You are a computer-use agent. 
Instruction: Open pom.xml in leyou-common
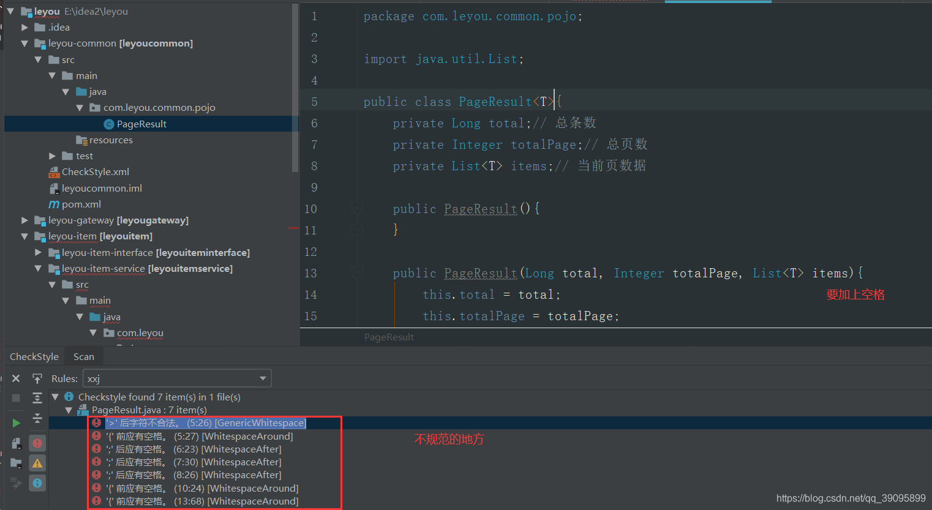[81, 204]
